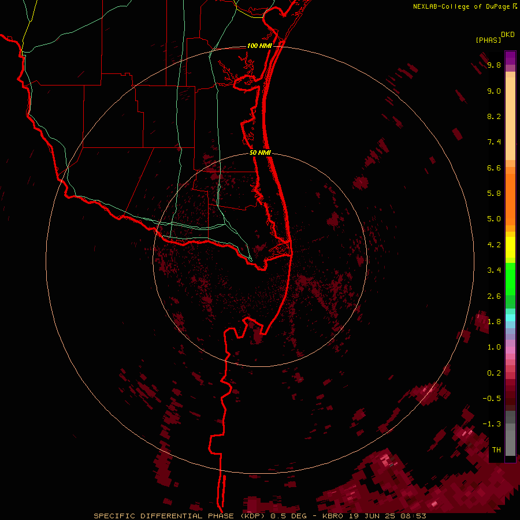This screenshot has height=520, width=520.
Task: Click the "TH" threshold label on scale
Action: point(496,450)
